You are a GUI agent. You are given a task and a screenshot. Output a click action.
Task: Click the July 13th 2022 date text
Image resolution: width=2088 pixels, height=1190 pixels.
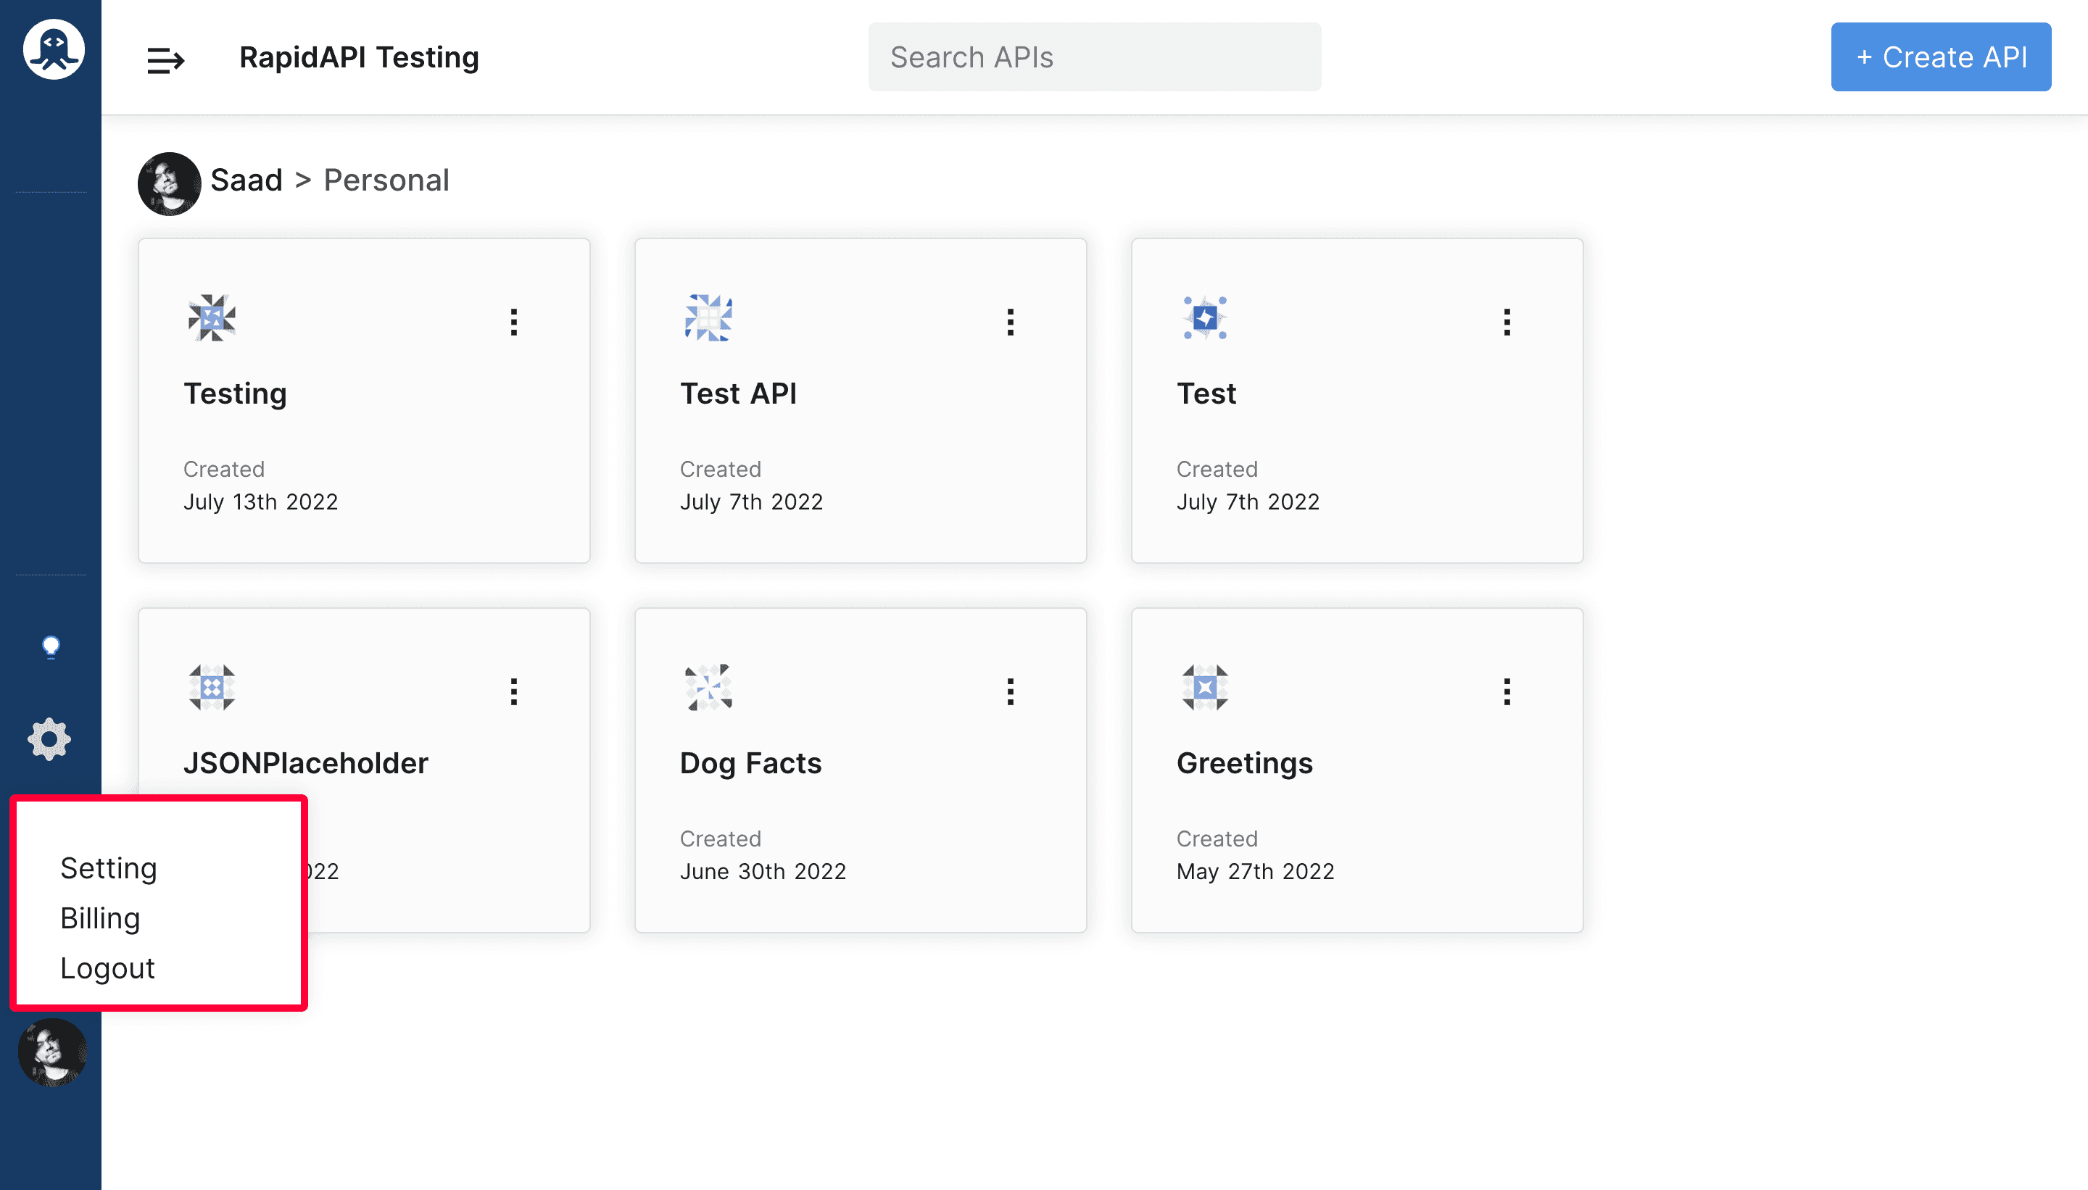point(261,502)
